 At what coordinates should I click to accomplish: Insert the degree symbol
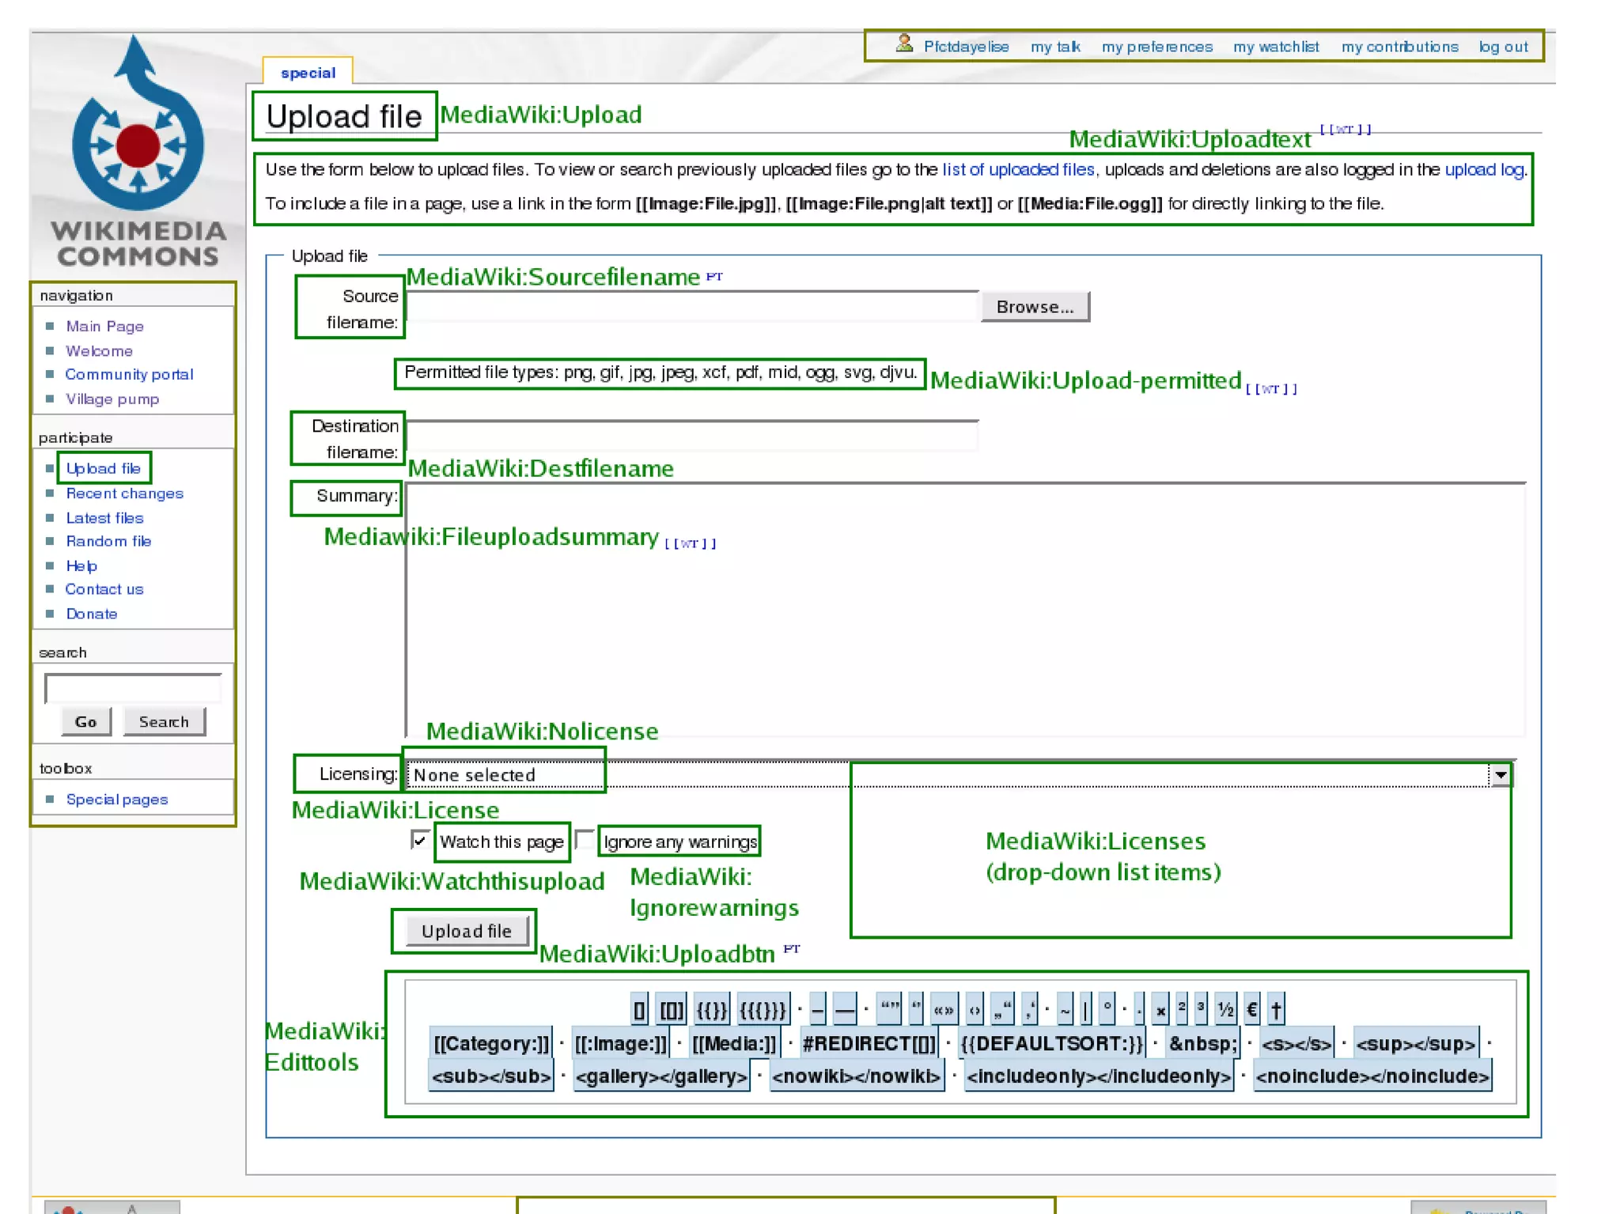pos(1107,1010)
